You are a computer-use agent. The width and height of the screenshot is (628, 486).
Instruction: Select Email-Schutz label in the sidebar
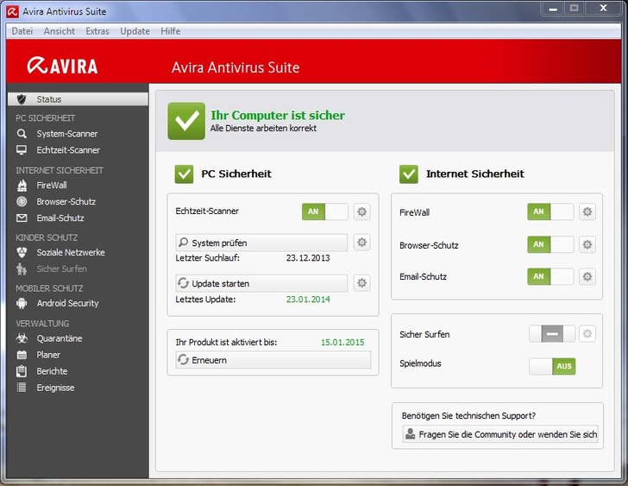tap(60, 218)
